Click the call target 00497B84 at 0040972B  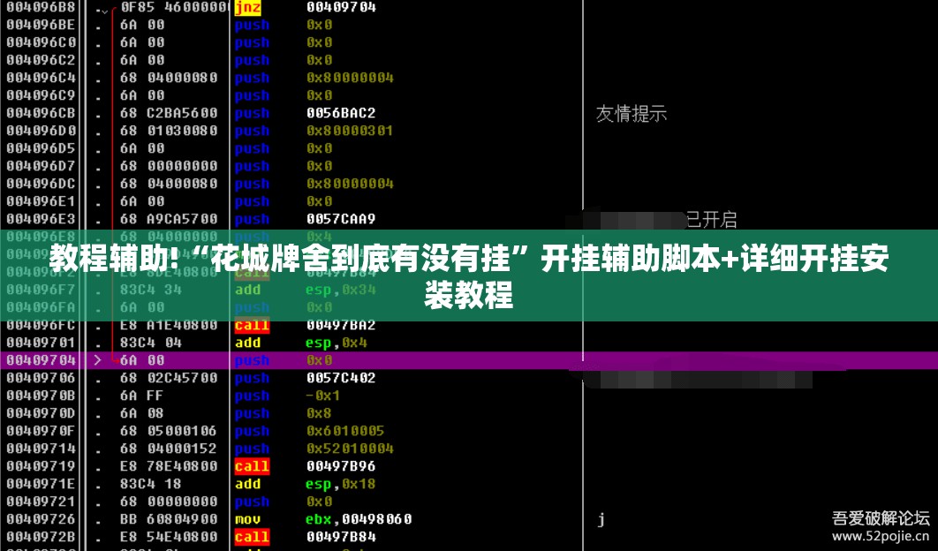click(341, 537)
